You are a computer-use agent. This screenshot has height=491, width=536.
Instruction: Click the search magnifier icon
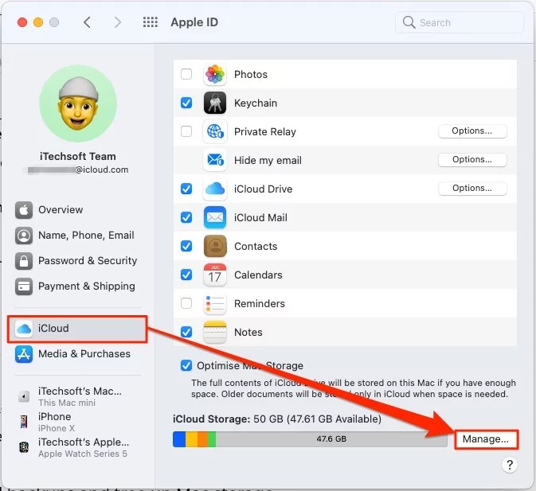click(409, 22)
